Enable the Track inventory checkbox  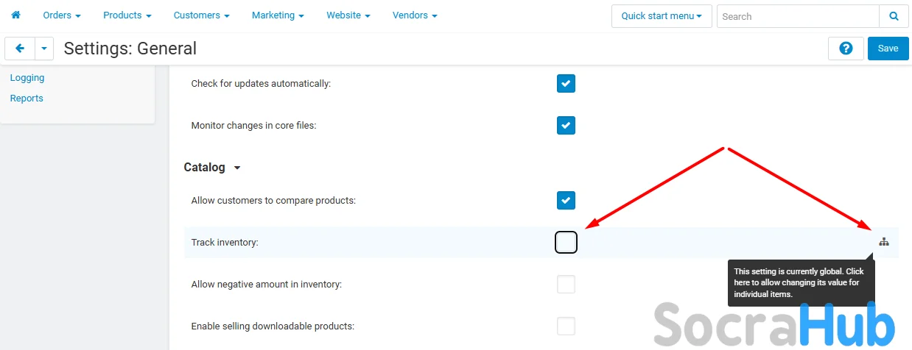tap(566, 242)
